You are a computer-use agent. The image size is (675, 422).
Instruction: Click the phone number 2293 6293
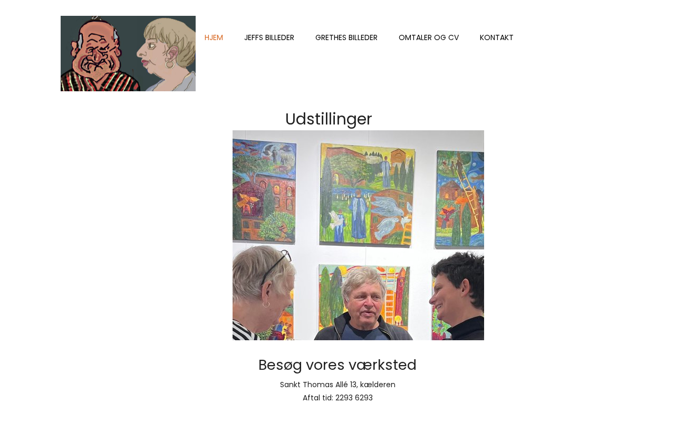coord(354,398)
